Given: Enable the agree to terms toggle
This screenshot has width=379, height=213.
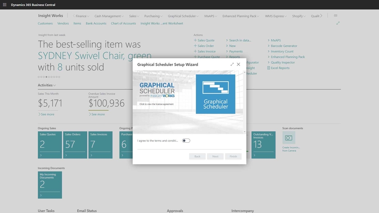Looking at the screenshot, I should 186,141.
